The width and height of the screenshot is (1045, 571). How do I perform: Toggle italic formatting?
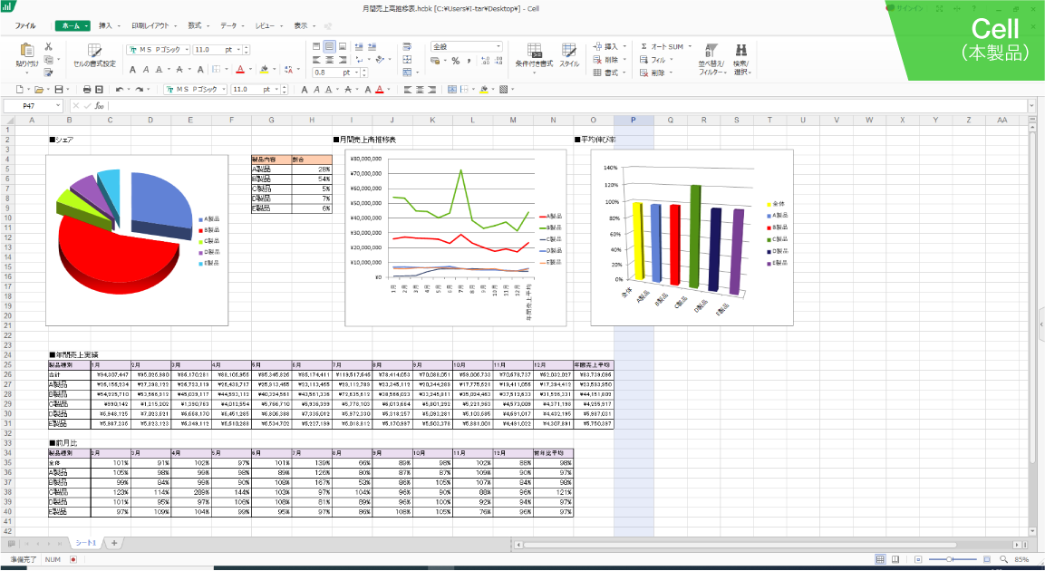click(146, 69)
